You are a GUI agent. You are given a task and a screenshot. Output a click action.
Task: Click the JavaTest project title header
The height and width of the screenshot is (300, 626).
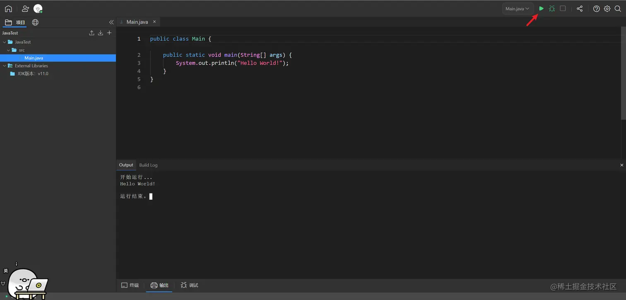10,33
